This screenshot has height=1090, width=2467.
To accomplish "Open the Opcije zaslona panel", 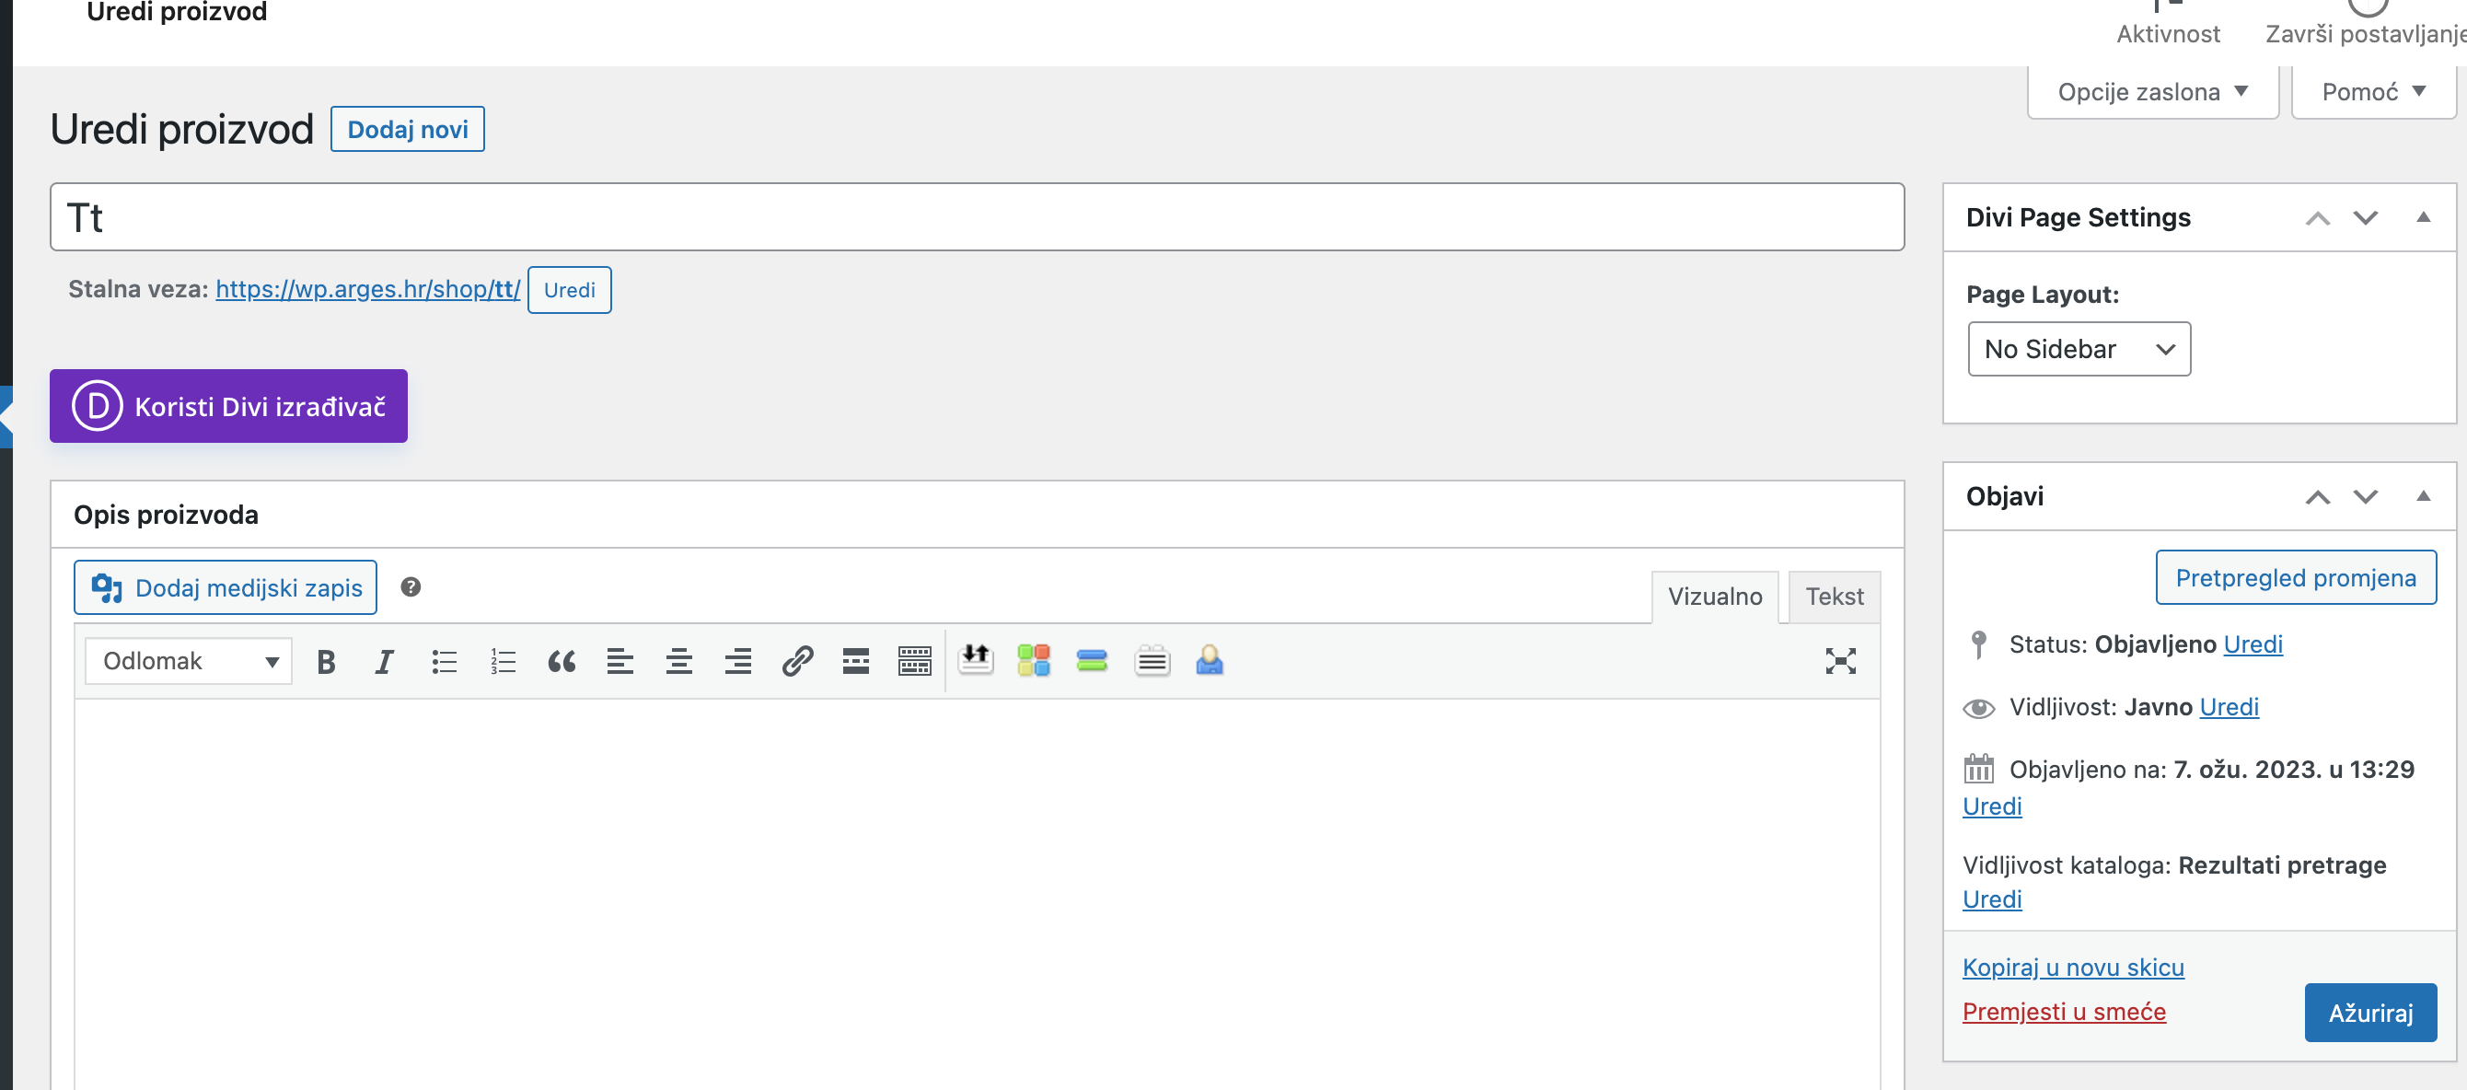I will (2151, 91).
